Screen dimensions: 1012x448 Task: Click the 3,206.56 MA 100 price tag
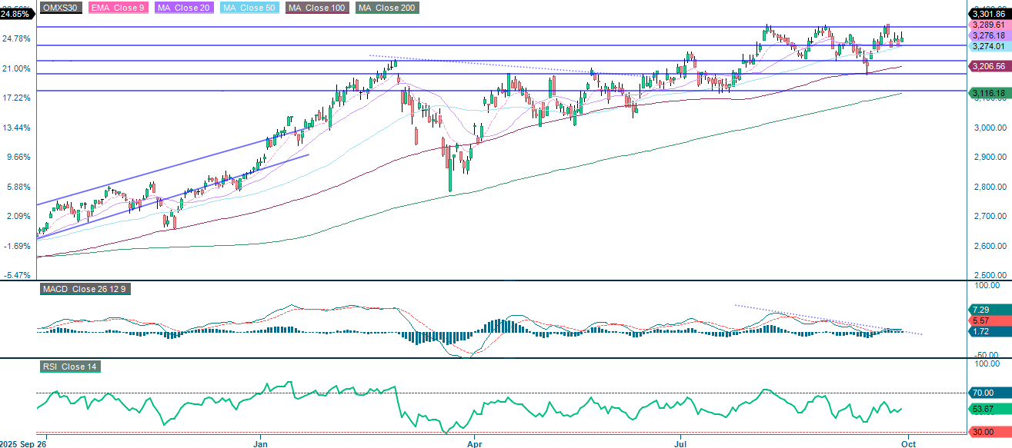(x=989, y=67)
